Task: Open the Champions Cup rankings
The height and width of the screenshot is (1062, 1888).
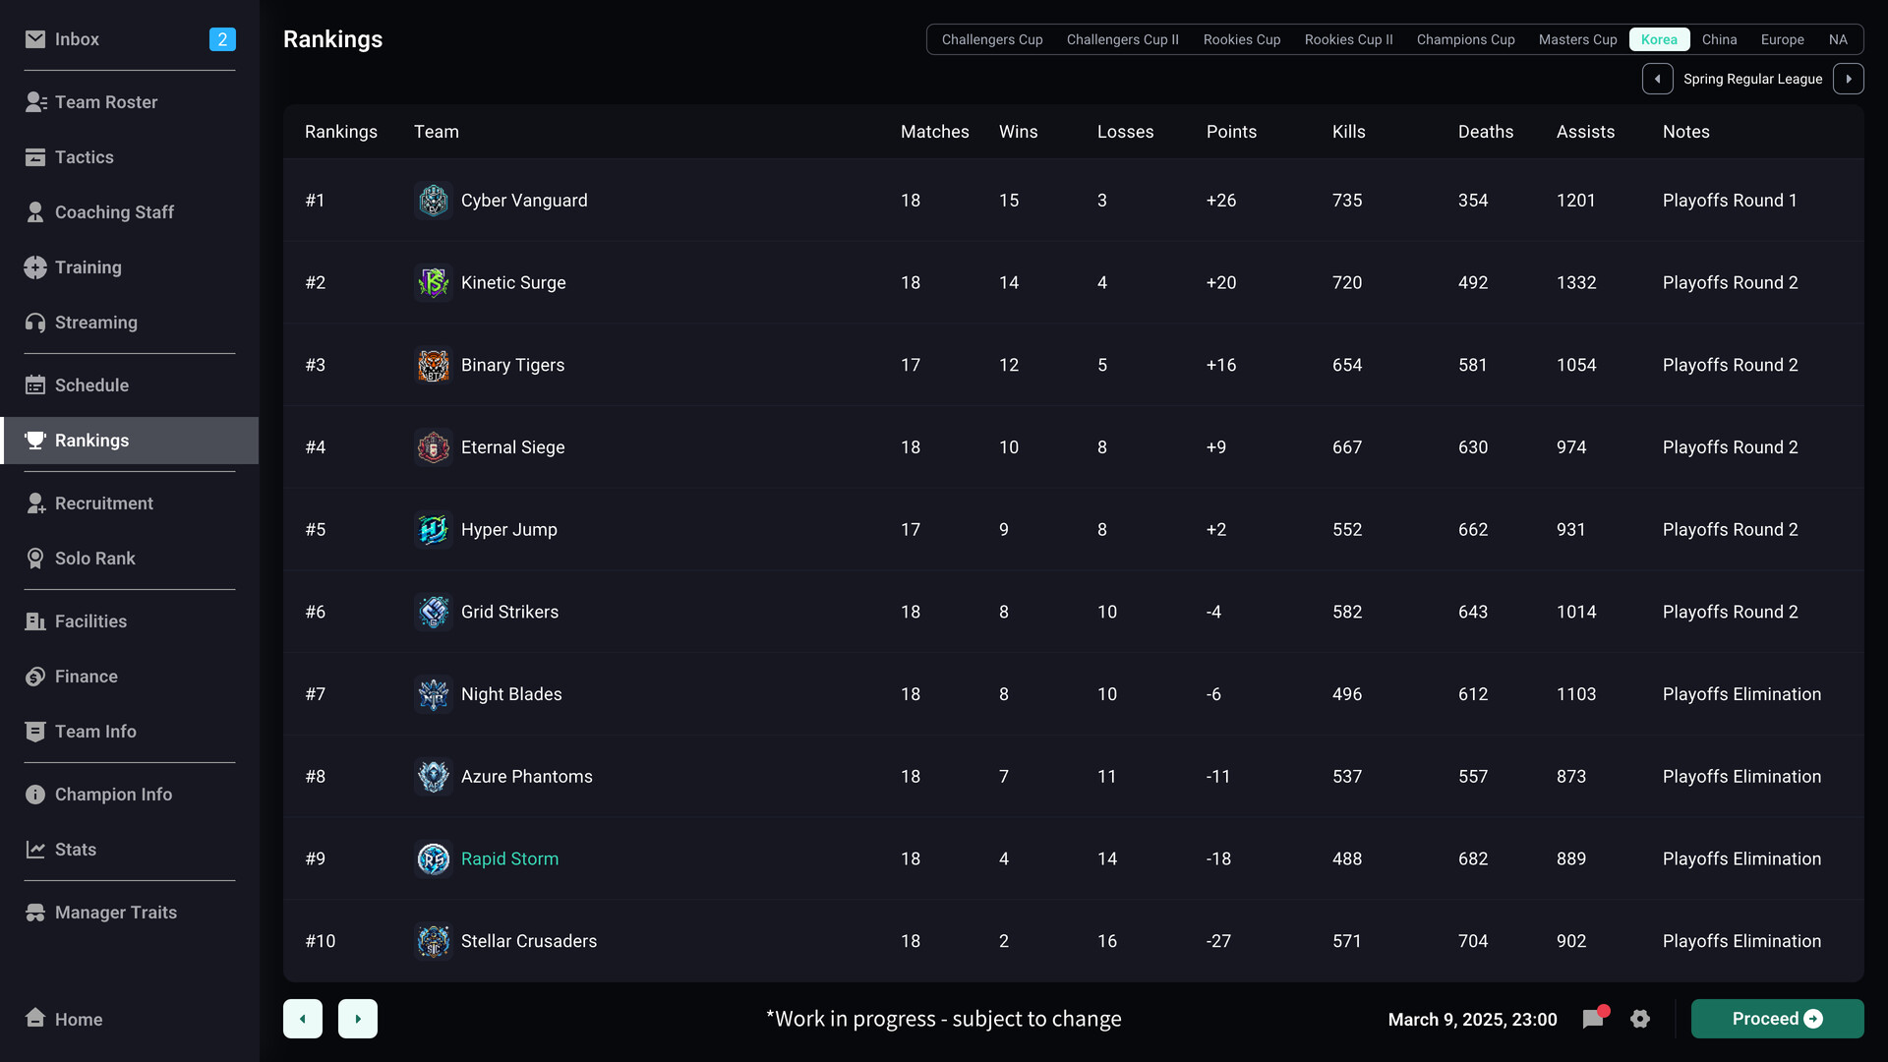Action: pyautogui.click(x=1465, y=39)
